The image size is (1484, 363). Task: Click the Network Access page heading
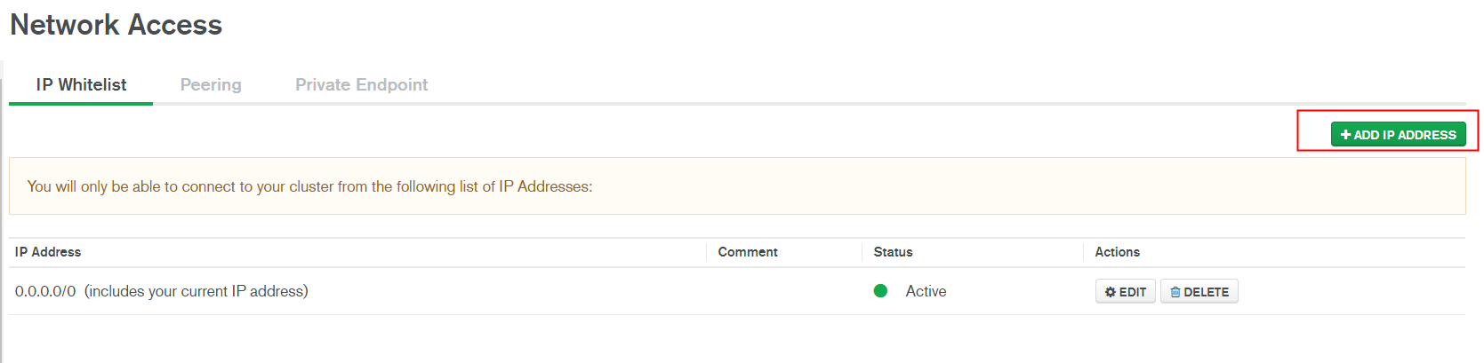coord(116,25)
